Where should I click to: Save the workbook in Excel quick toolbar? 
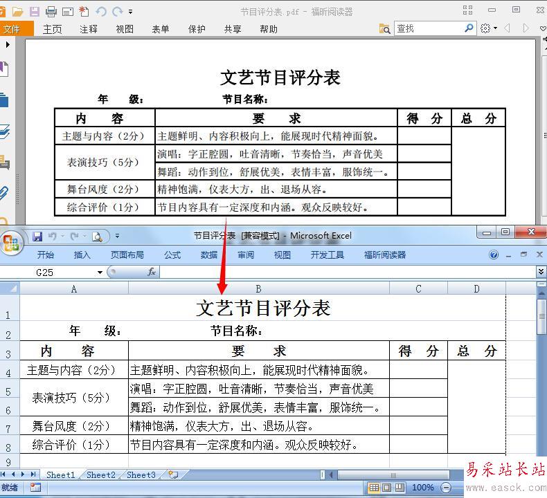click(37, 237)
